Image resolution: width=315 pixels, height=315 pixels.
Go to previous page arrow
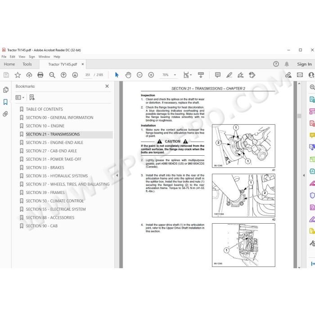point(63,75)
